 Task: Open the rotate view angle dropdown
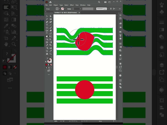point(70,121)
